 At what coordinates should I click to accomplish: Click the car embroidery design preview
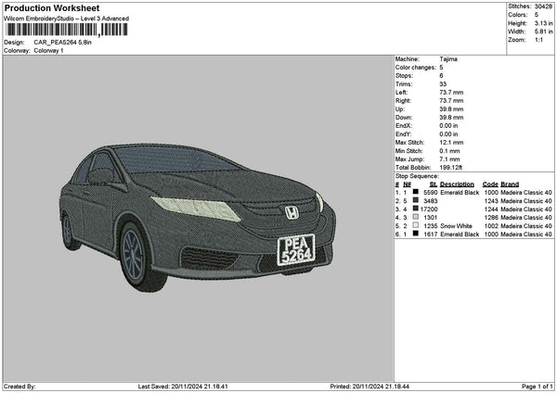195,213
